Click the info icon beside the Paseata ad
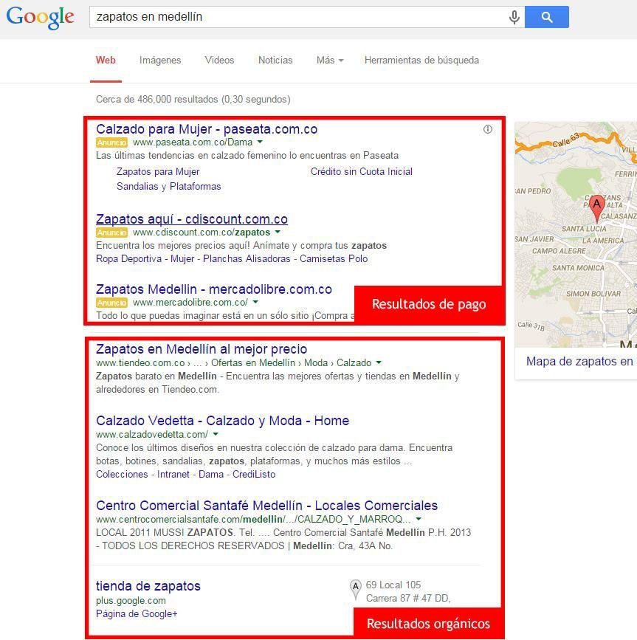637x640 pixels. (488, 129)
